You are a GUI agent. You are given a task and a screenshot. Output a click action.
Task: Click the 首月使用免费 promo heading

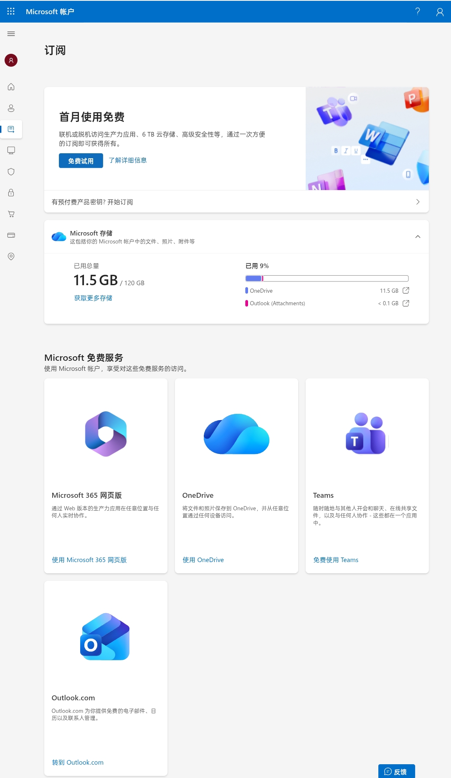pos(92,117)
